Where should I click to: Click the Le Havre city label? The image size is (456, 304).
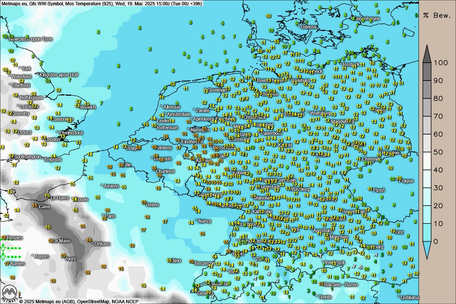coord(60,198)
